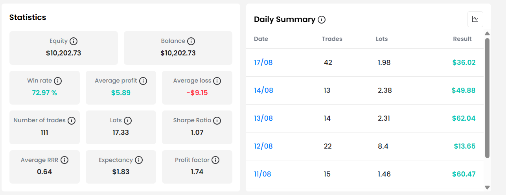506x195 pixels.
Task: Show the Win rate info tooltip icon
Action: (58, 81)
